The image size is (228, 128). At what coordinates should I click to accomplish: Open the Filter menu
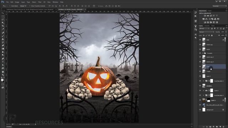(40, 2)
